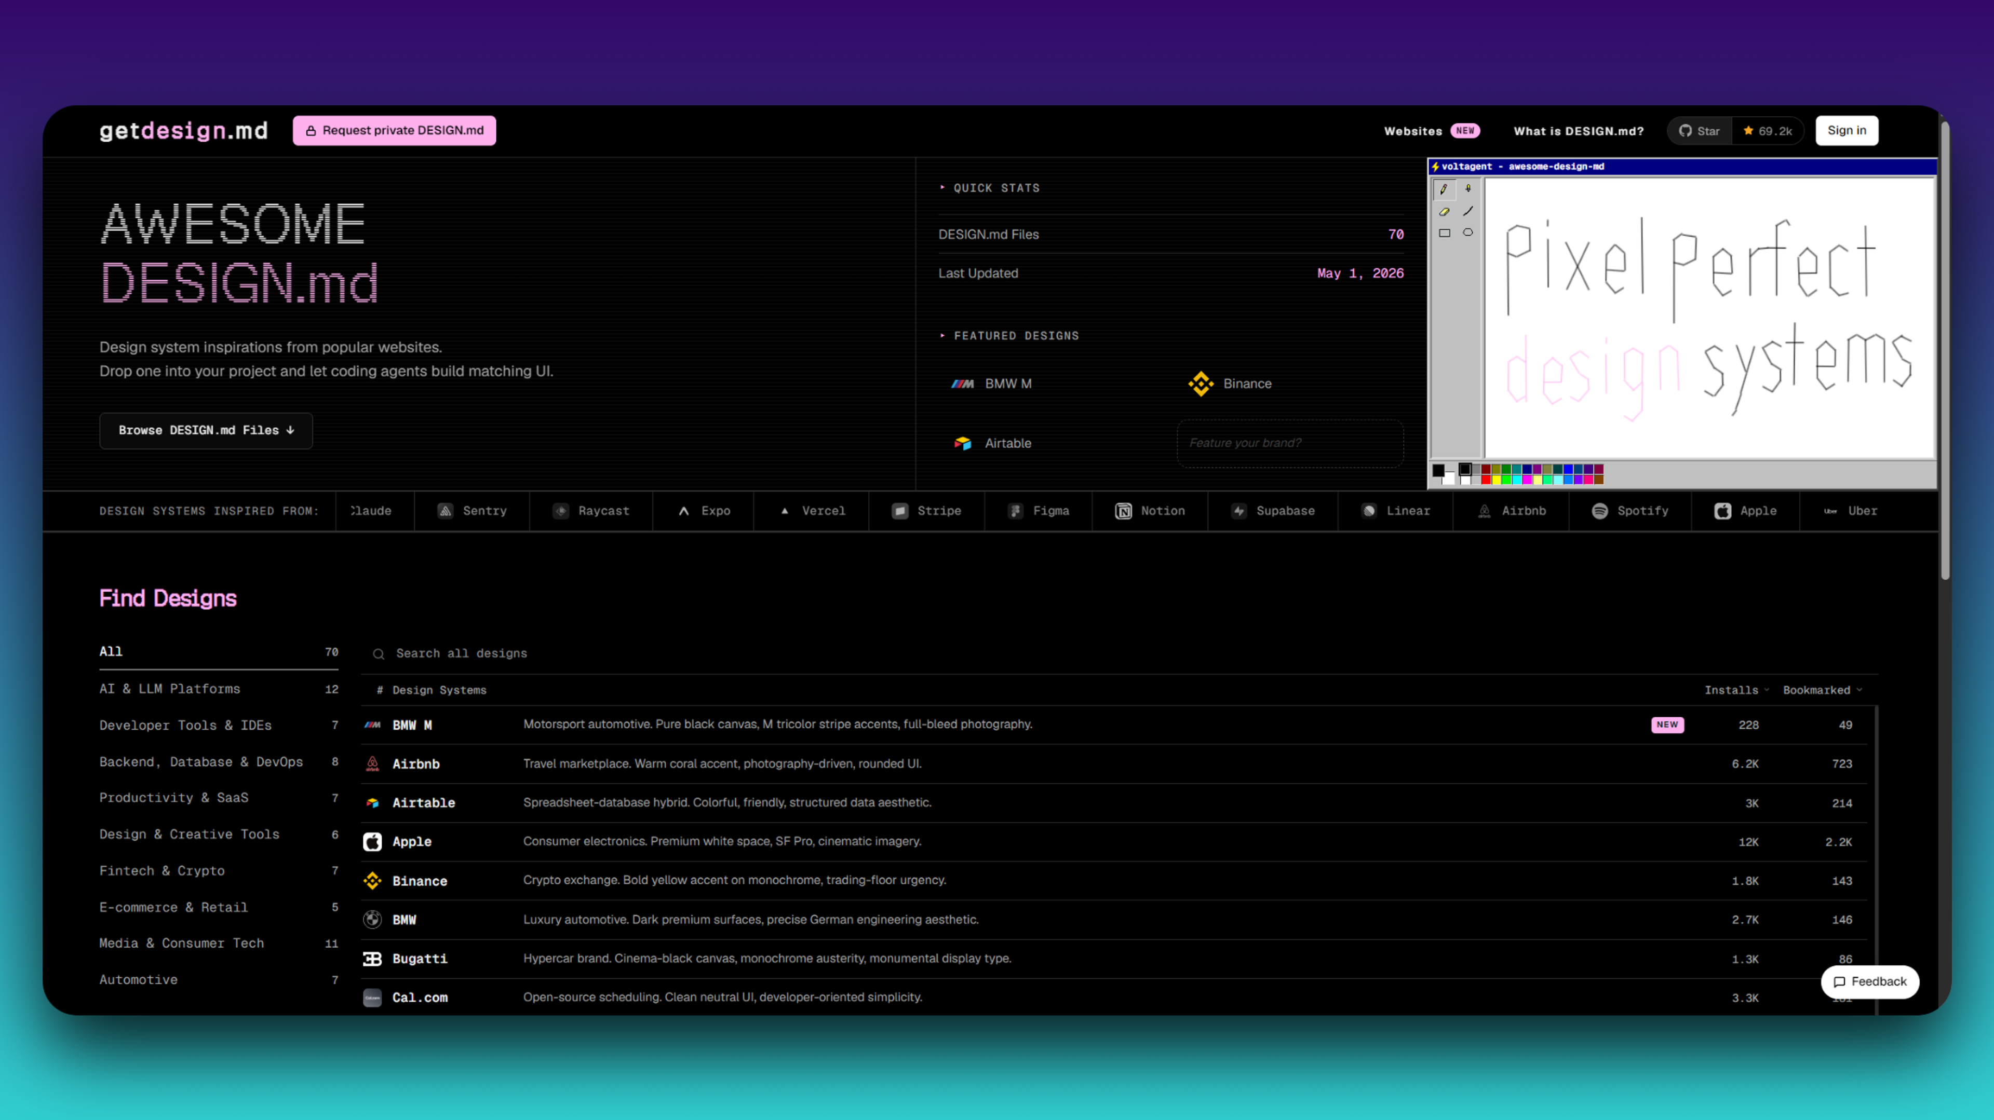Click the round BMW logo in the table
This screenshot has height=1120, width=1994.
[372, 920]
